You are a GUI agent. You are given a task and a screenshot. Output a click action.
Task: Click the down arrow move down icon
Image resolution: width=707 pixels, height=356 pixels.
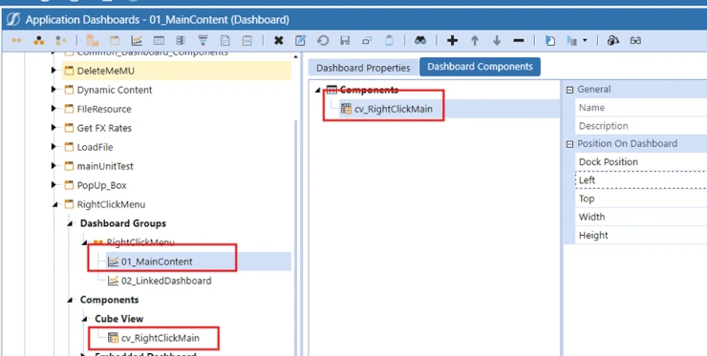click(x=497, y=40)
